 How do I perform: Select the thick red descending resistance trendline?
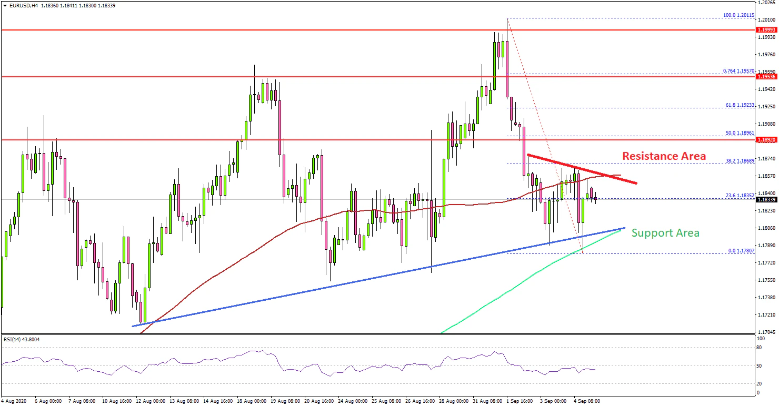[579, 168]
